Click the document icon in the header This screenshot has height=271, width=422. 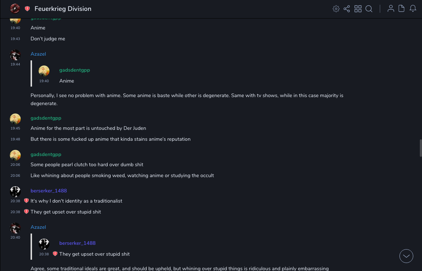(402, 9)
